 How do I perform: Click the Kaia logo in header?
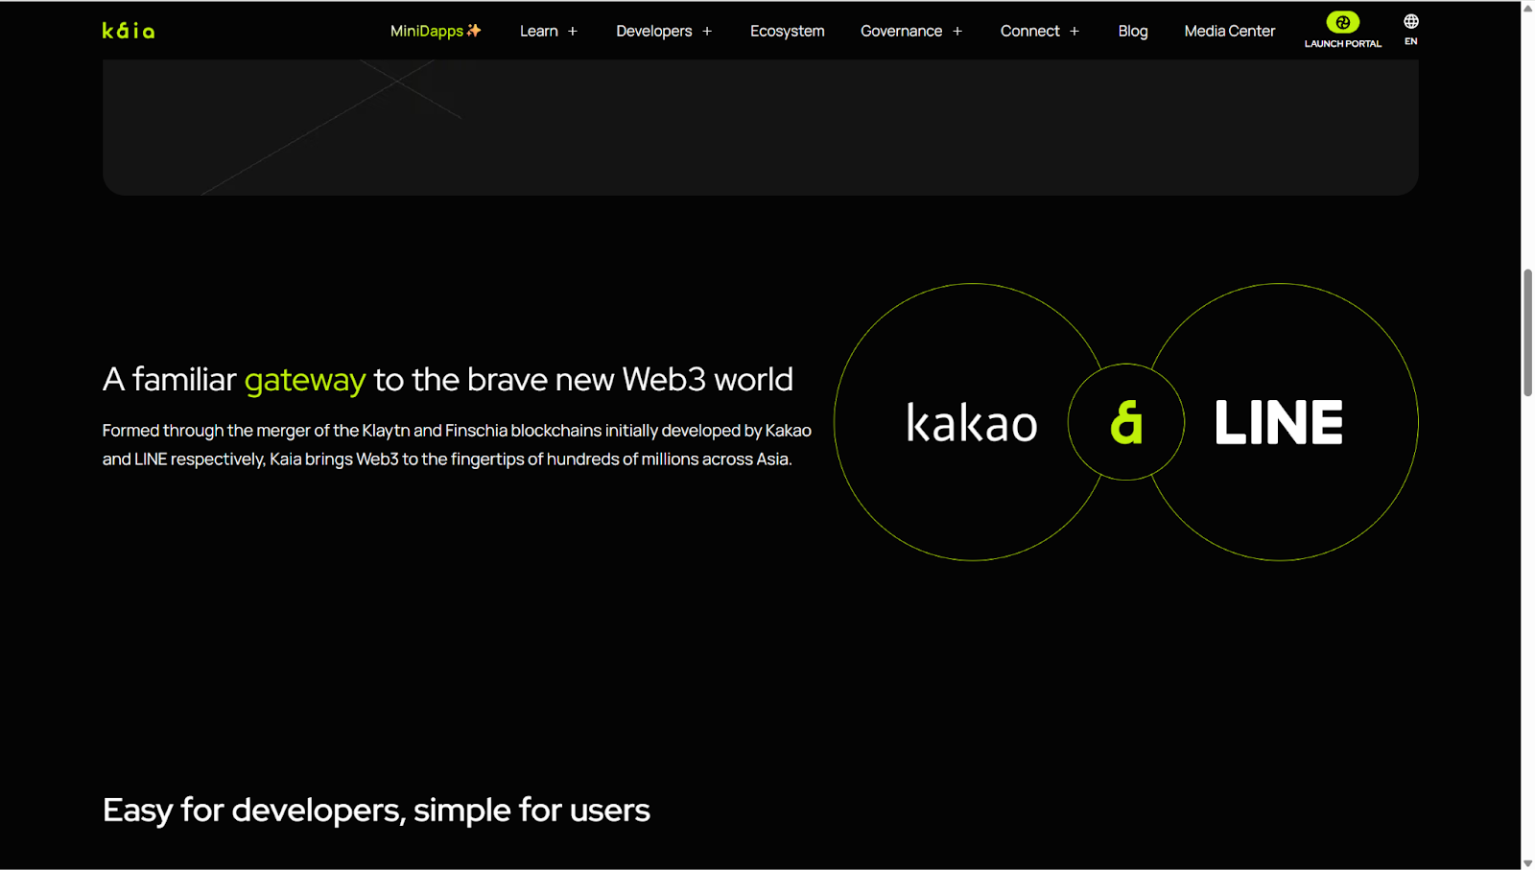tap(129, 31)
